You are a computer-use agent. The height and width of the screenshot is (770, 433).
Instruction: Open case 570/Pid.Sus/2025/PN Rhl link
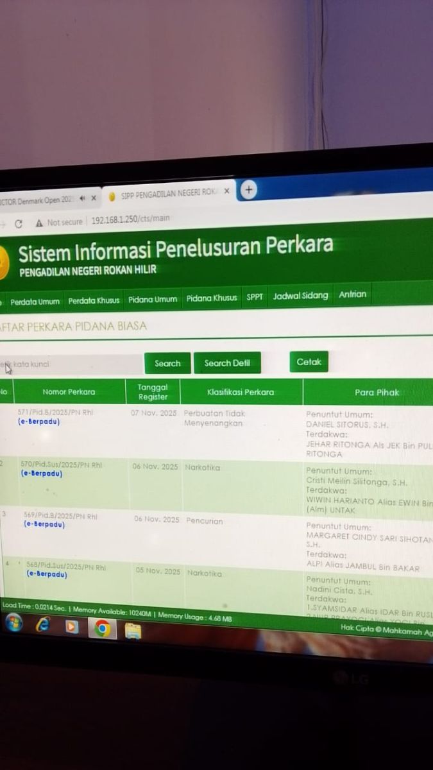[x=53, y=464]
